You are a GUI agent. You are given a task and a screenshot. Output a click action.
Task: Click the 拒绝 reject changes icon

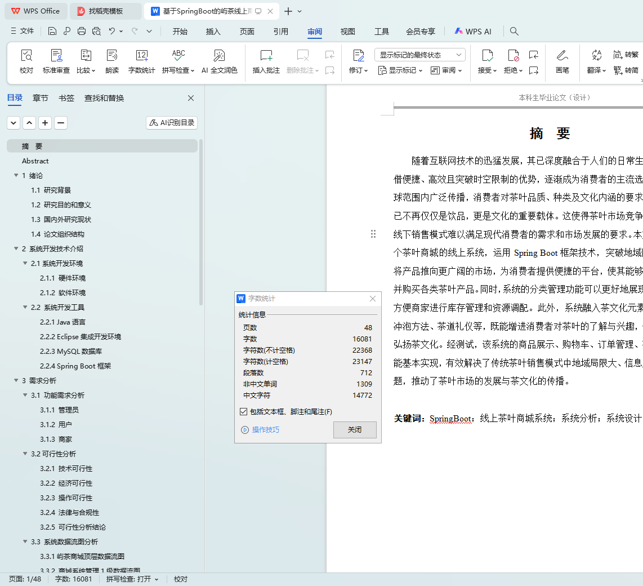[x=513, y=61]
